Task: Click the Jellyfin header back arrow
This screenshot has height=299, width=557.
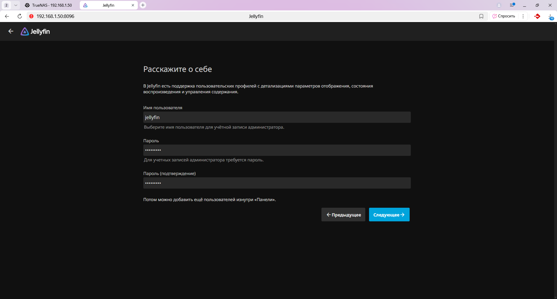Action: click(11, 31)
